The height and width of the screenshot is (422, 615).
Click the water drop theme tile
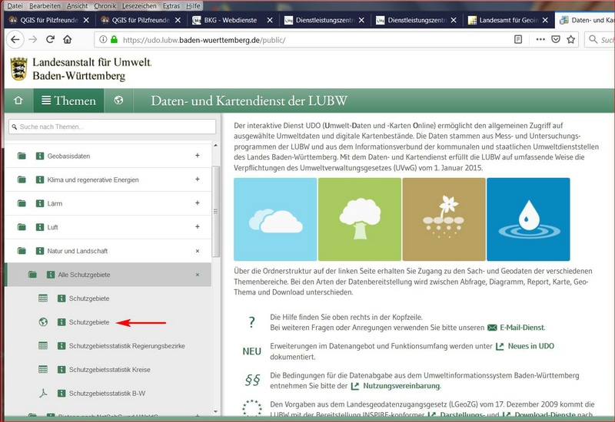coord(528,219)
